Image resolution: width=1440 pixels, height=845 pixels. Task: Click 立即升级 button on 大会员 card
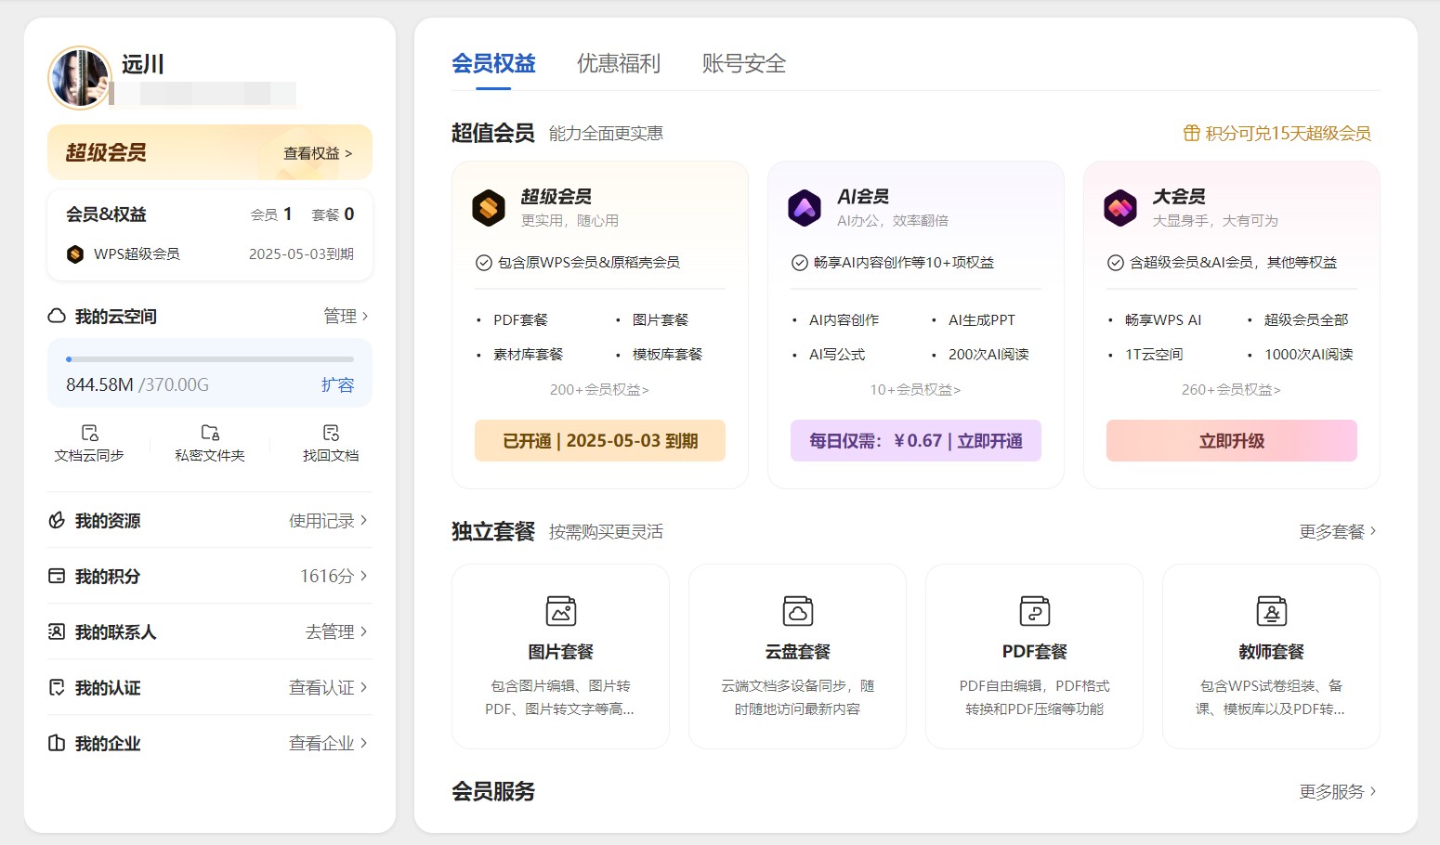tap(1232, 441)
